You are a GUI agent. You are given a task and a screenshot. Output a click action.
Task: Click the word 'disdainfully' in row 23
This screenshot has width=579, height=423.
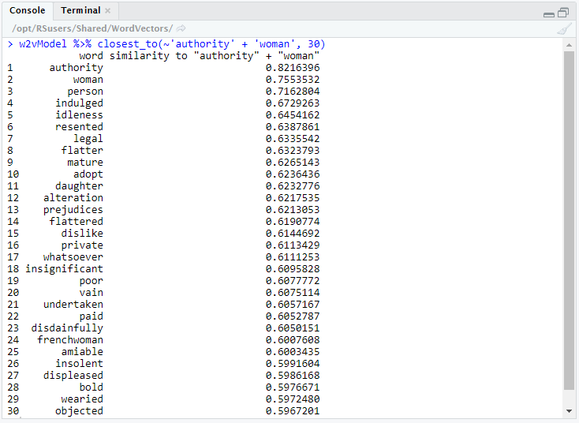coord(67,328)
